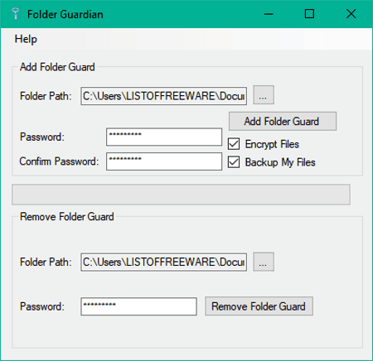Viewport: 373px width, 361px height.
Task: Click the Remove Folder Guard group box heading
Action: (67, 217)
